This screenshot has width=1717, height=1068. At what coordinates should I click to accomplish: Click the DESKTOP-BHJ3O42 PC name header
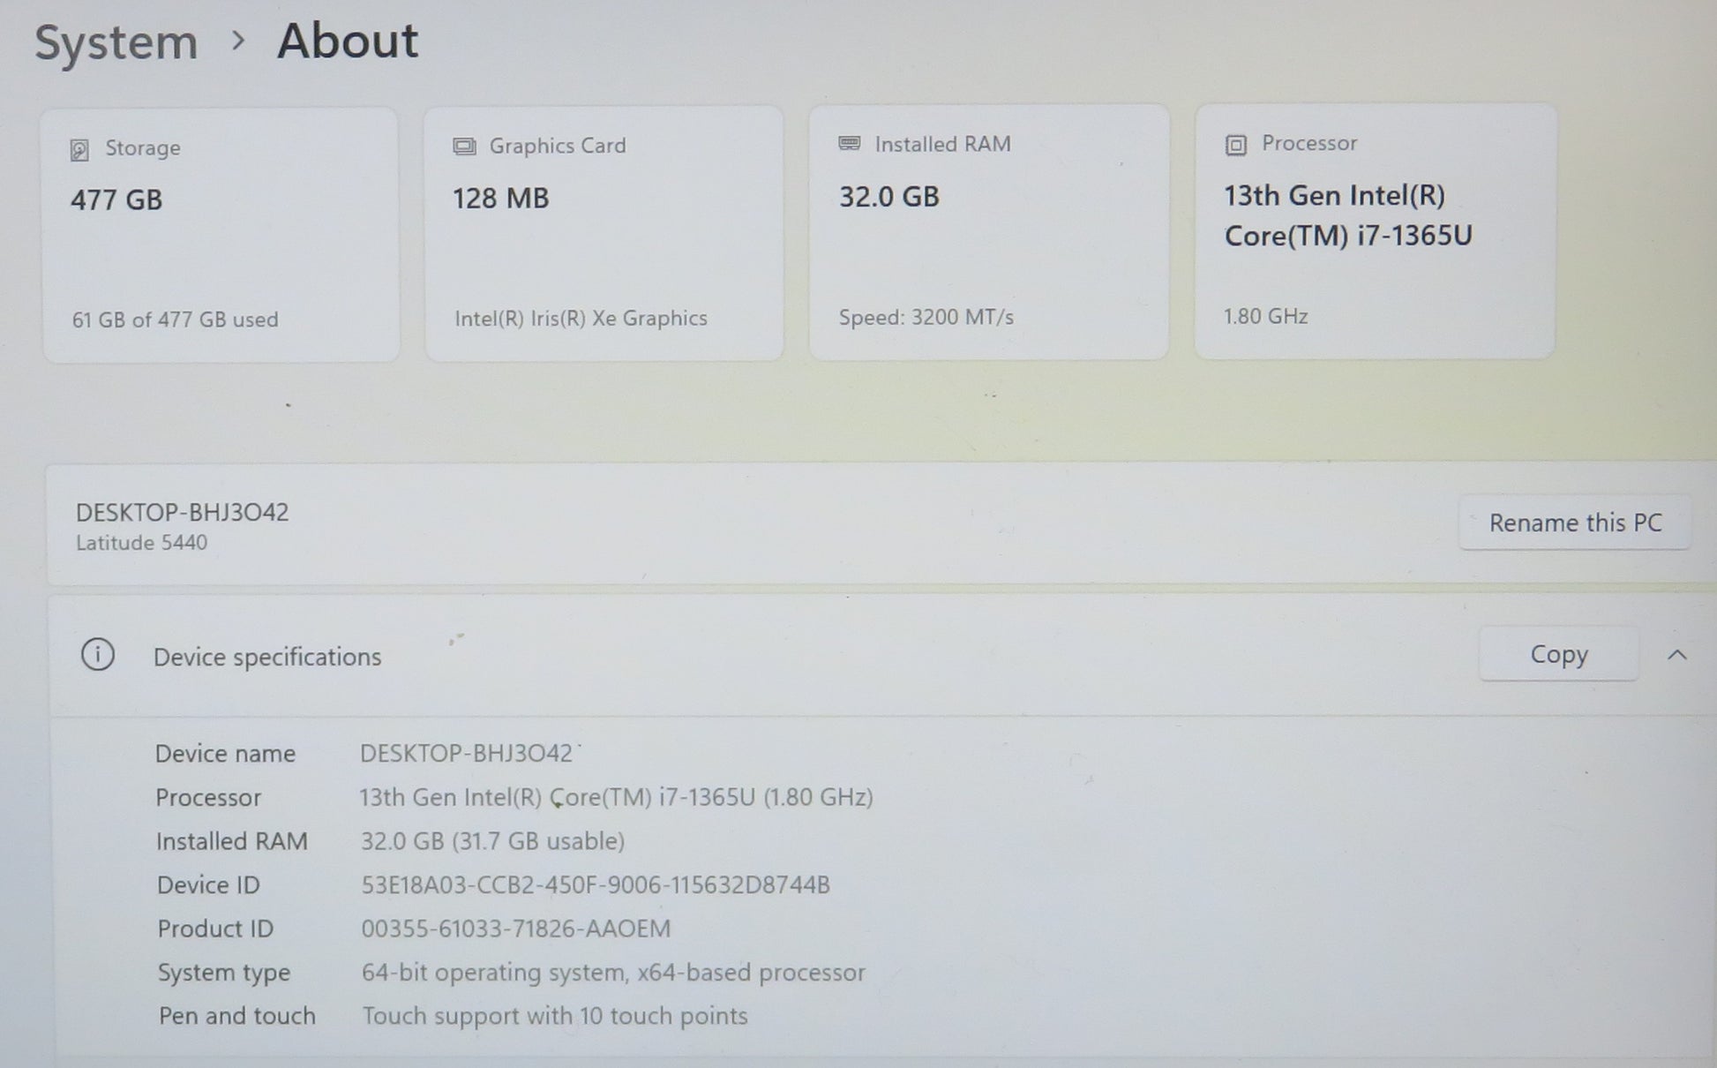pos(182,513)
